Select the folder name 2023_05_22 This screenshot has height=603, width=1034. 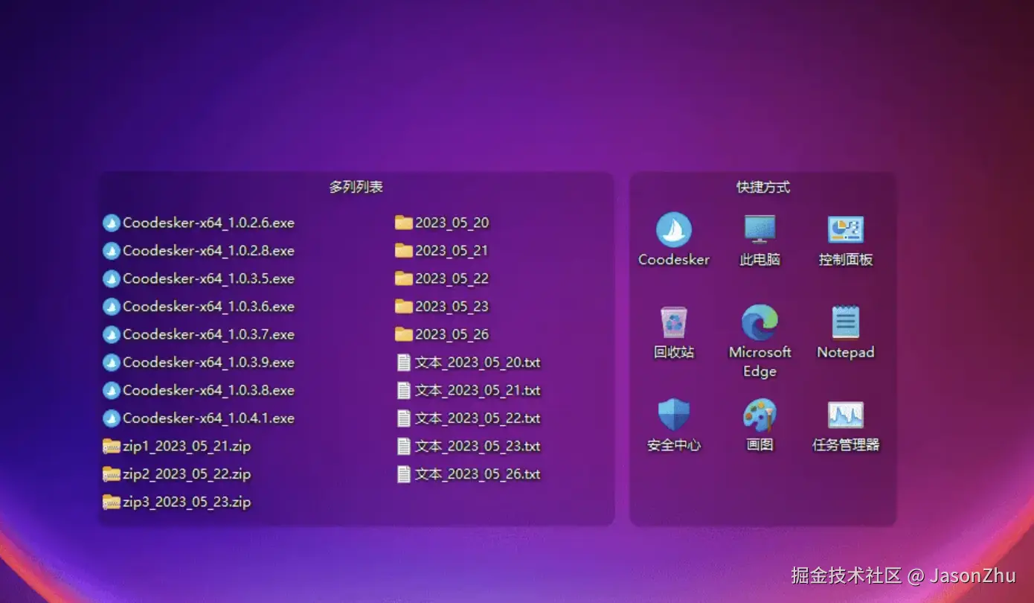[x=452, y=278]
